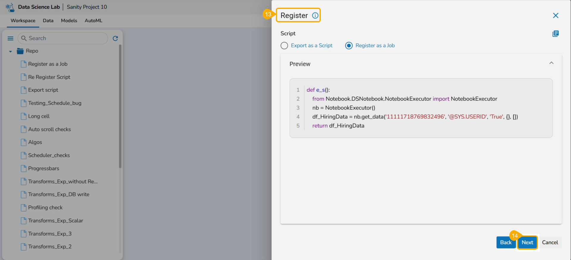The height and width of the screenshot is (260, 571).
Task: Click the Repo folder icon
Action: [x=20, y=51]
